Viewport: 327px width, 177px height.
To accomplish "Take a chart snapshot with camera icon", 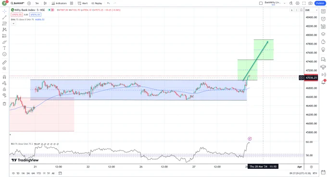I will tap(311, 3).
